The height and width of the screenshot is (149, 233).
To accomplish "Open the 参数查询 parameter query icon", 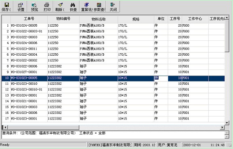I will [99, 7].
